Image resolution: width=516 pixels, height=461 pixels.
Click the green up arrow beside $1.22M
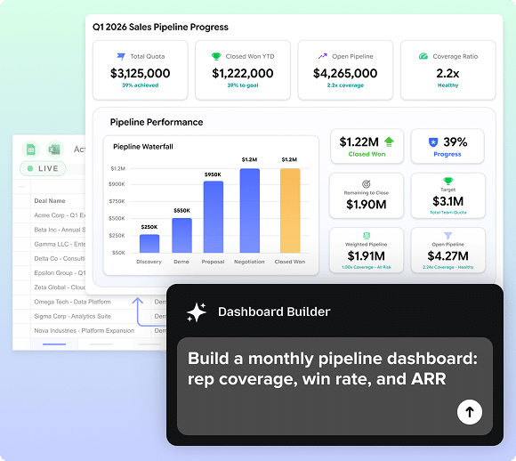tap(389, 142)
